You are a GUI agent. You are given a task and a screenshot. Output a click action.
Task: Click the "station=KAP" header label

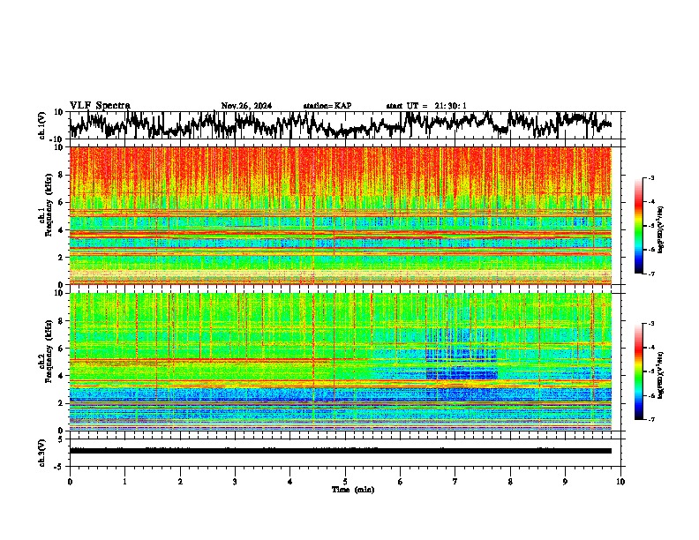click(x=327, y=106)
